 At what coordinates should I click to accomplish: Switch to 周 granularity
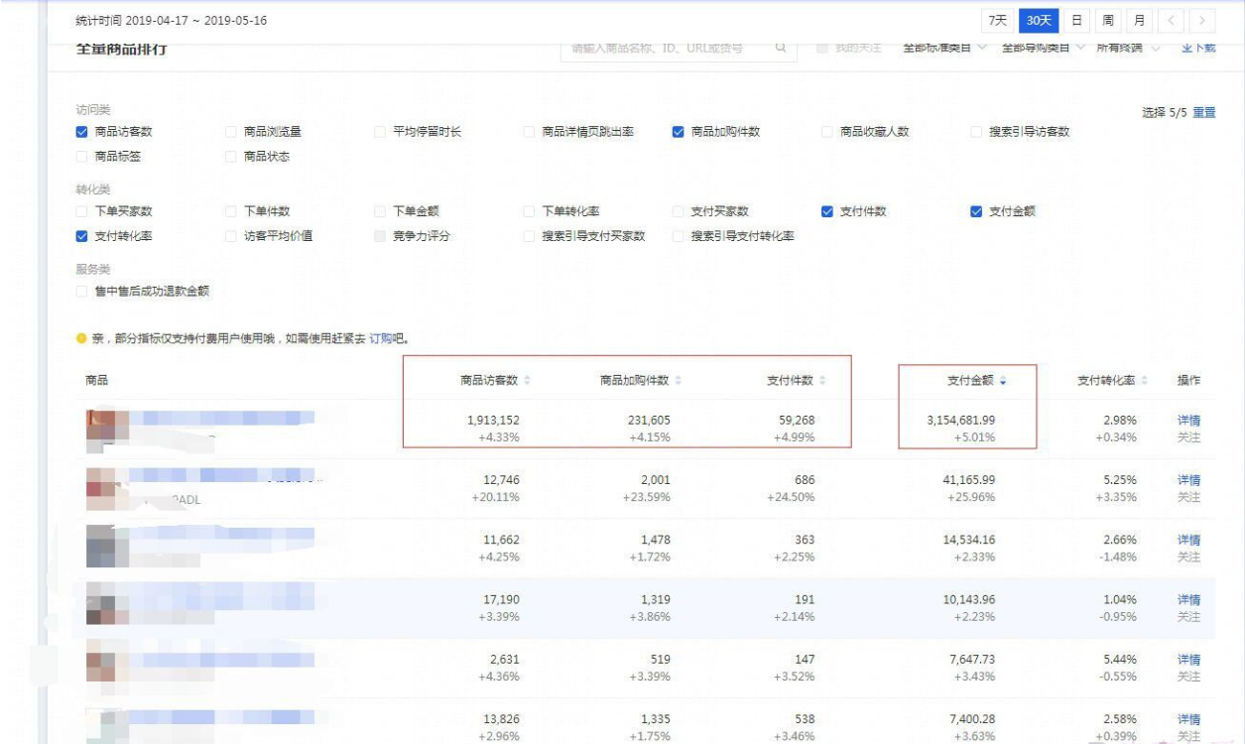click(x=1108, y=21)
